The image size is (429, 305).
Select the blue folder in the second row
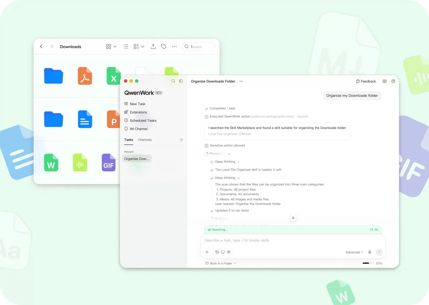coord(54,119)
